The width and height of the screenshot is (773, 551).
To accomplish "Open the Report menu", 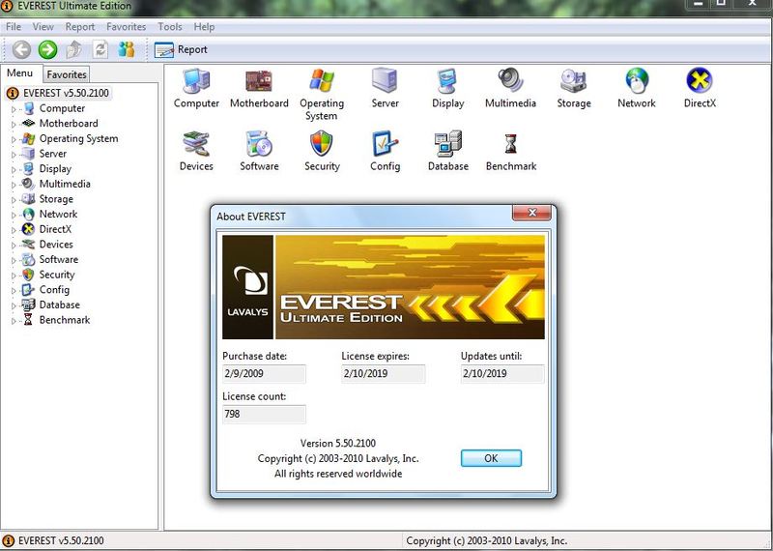I will pyautogui.click(x=80, y=27).
